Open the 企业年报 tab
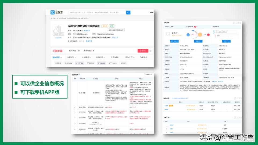Image resolution: width=258 pixels, height=145 pixels. 115,57
